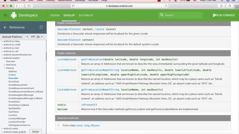
Task: Open GnssNavigationMessage class
Action: pyautogui.click(x=21, y=95)
